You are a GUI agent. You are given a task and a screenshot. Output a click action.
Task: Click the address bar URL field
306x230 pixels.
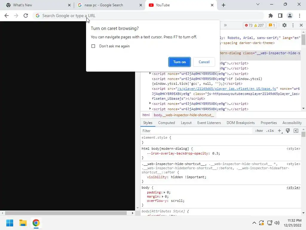[x=148, y=16]
